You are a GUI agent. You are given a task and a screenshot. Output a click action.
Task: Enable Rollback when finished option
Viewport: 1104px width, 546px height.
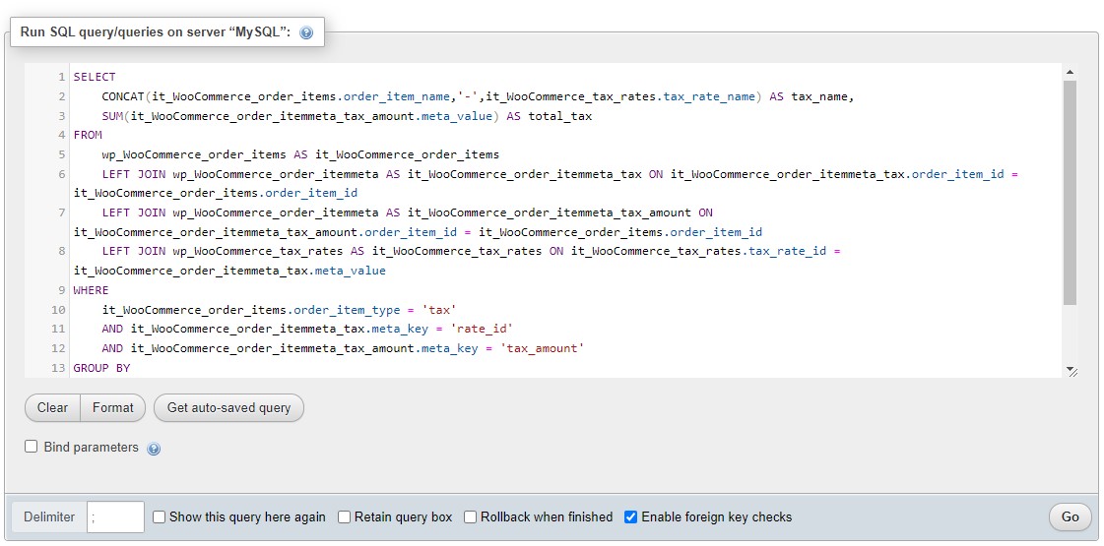coord(470,517)
